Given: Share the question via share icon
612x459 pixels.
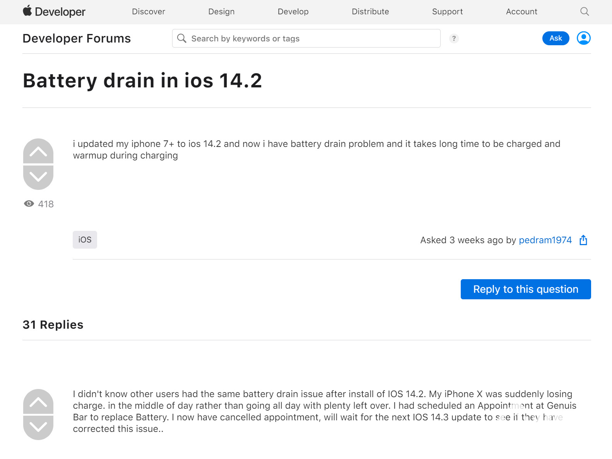Looking at the screenshot, I should point(583,240).
